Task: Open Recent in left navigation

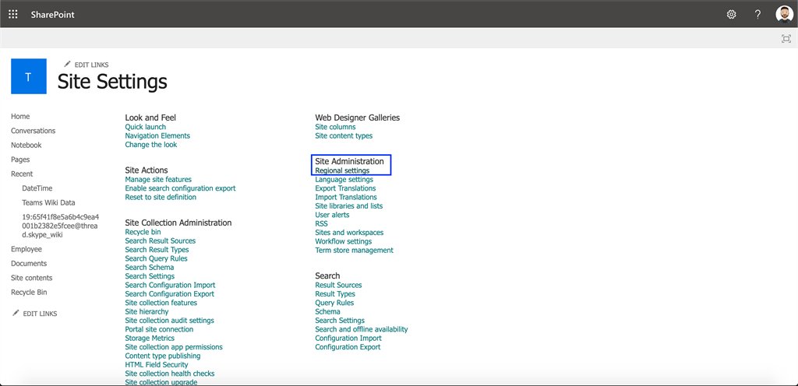Action: click(22, 174)
